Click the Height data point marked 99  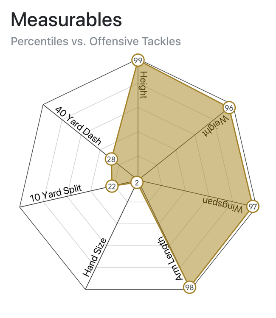pyautogui.click(x=138, y=61)
